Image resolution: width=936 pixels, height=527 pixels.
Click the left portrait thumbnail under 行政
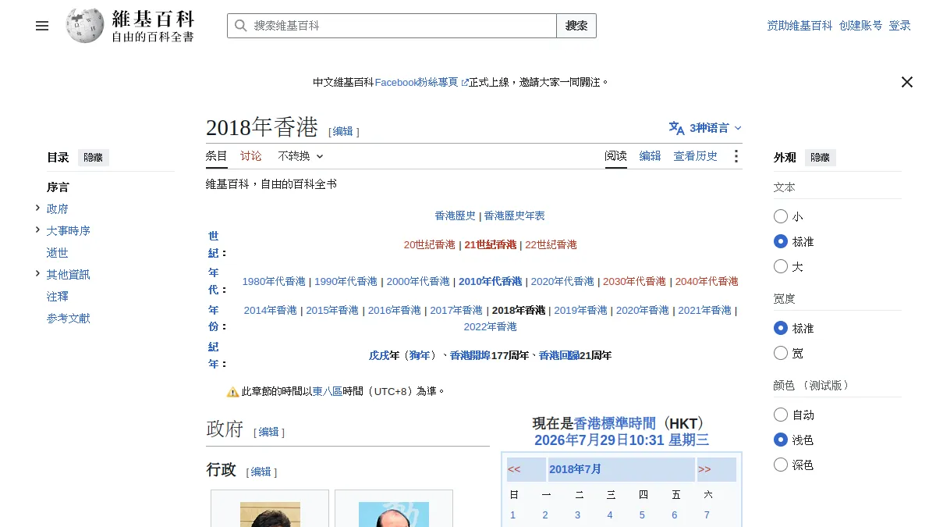coord(270,515)
